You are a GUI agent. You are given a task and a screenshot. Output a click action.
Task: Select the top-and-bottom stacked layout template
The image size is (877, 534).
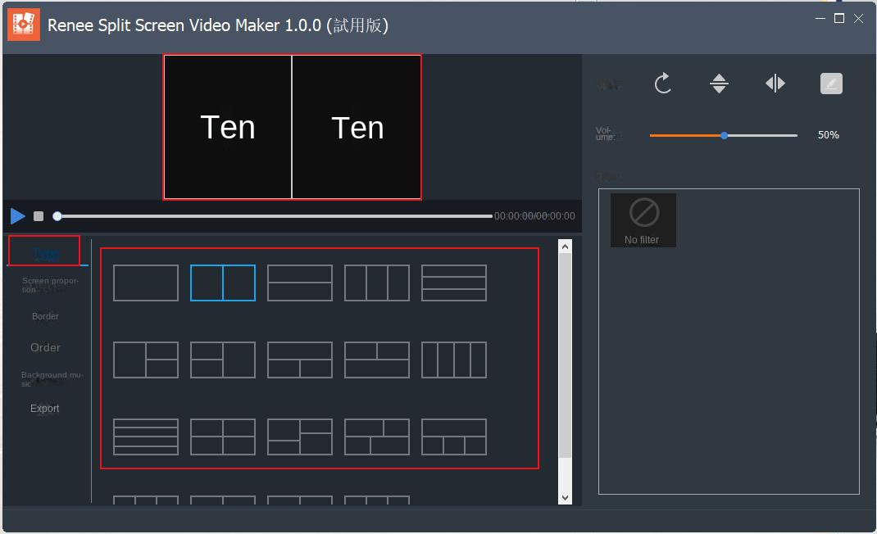coord(299,282)
